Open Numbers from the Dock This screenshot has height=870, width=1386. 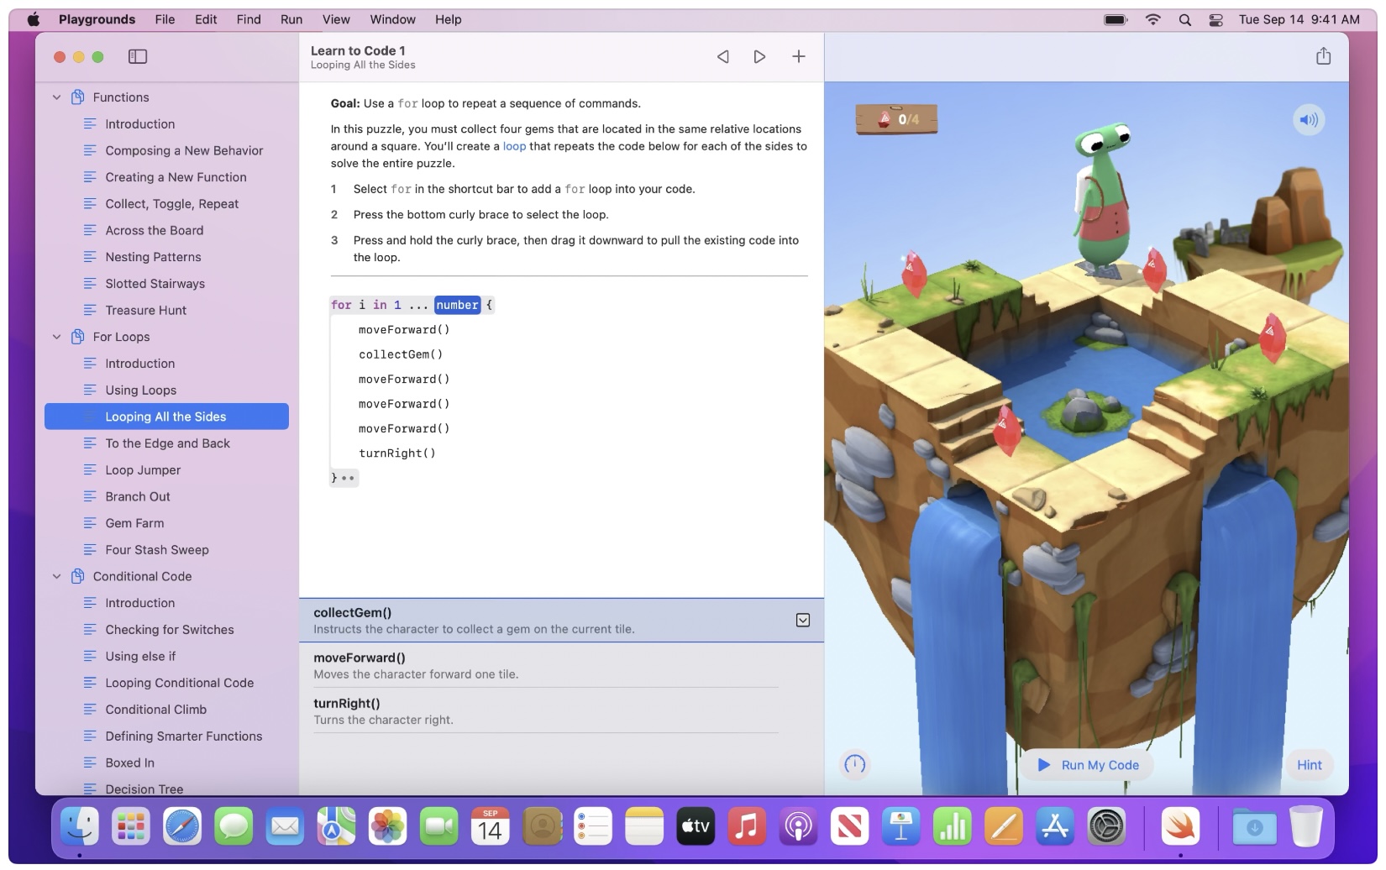(x=952, y=827)
